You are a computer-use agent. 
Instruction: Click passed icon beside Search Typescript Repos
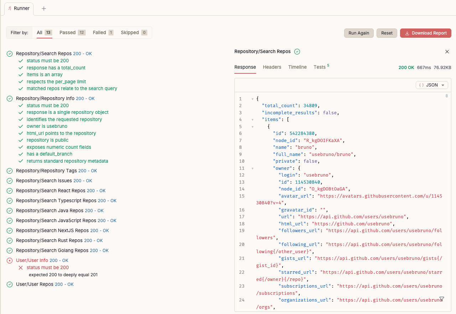10,201
